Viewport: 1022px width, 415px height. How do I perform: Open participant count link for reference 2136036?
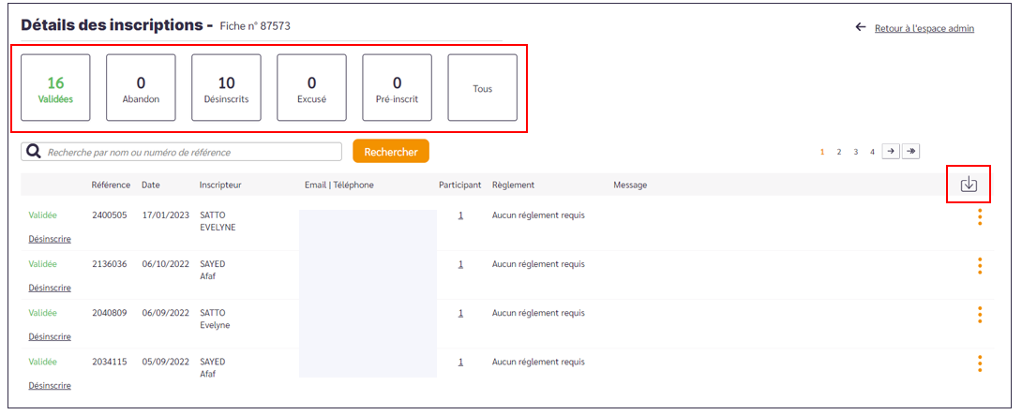460,264
